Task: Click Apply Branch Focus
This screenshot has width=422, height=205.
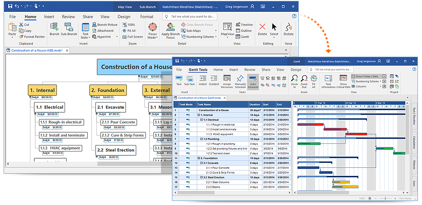Action: tap(171, 30)
